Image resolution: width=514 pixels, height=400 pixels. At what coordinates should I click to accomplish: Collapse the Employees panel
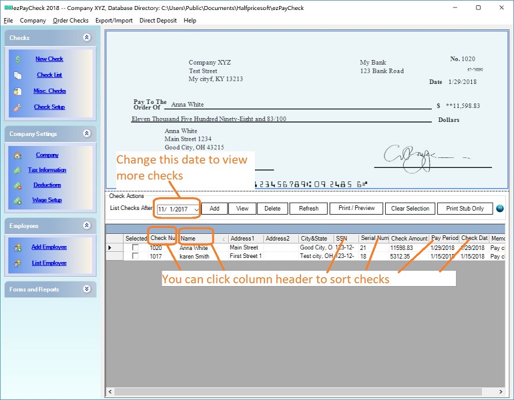[87, 225]
